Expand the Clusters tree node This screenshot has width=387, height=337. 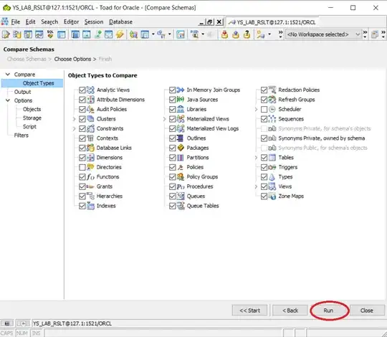tap(74, 119)
